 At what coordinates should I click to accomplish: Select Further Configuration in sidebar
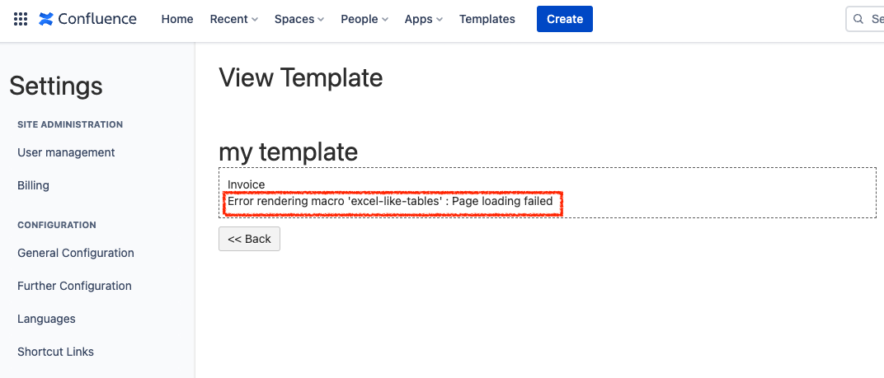tap(74, 286)
